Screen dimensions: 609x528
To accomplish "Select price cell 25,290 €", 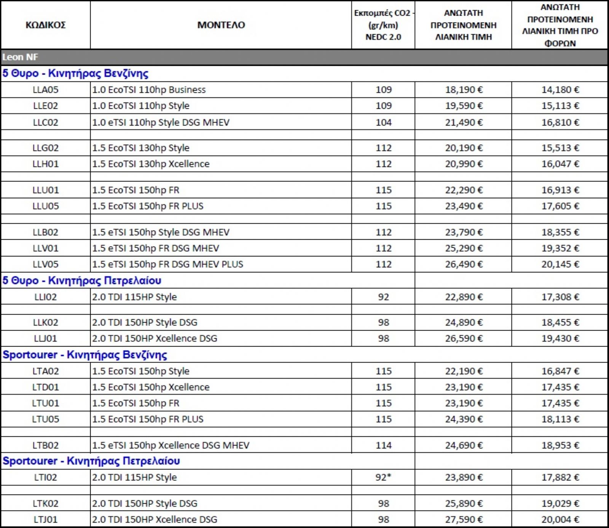I will [463, 248].
